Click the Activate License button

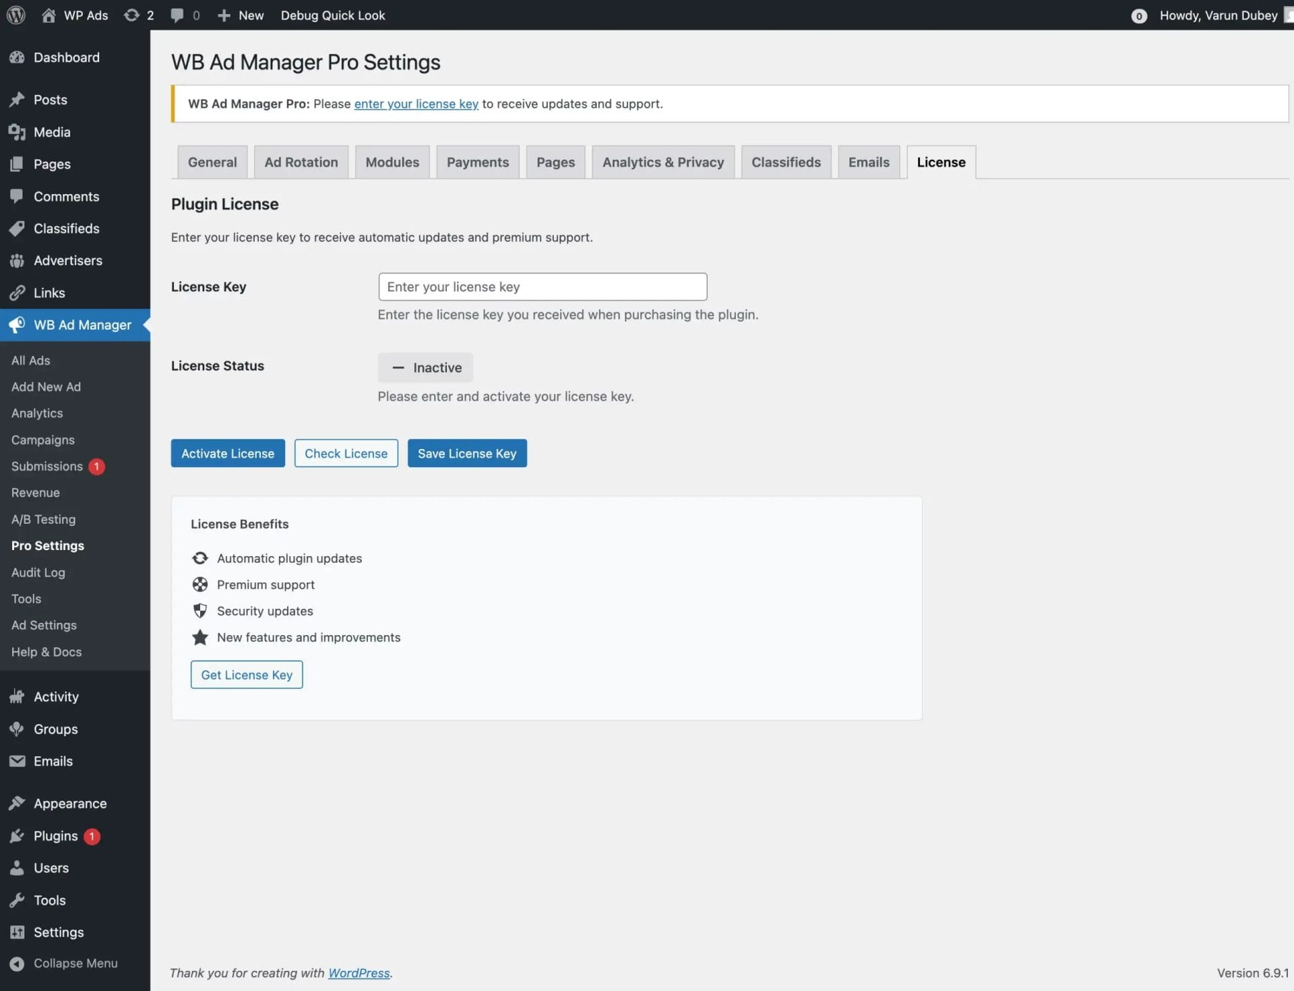[x=228, y=453]
